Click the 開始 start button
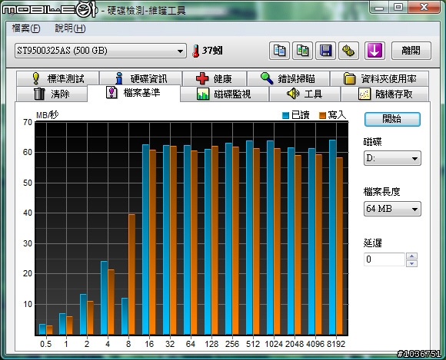The width and height of the screenshot is (446, 360). tap(392, 119)
